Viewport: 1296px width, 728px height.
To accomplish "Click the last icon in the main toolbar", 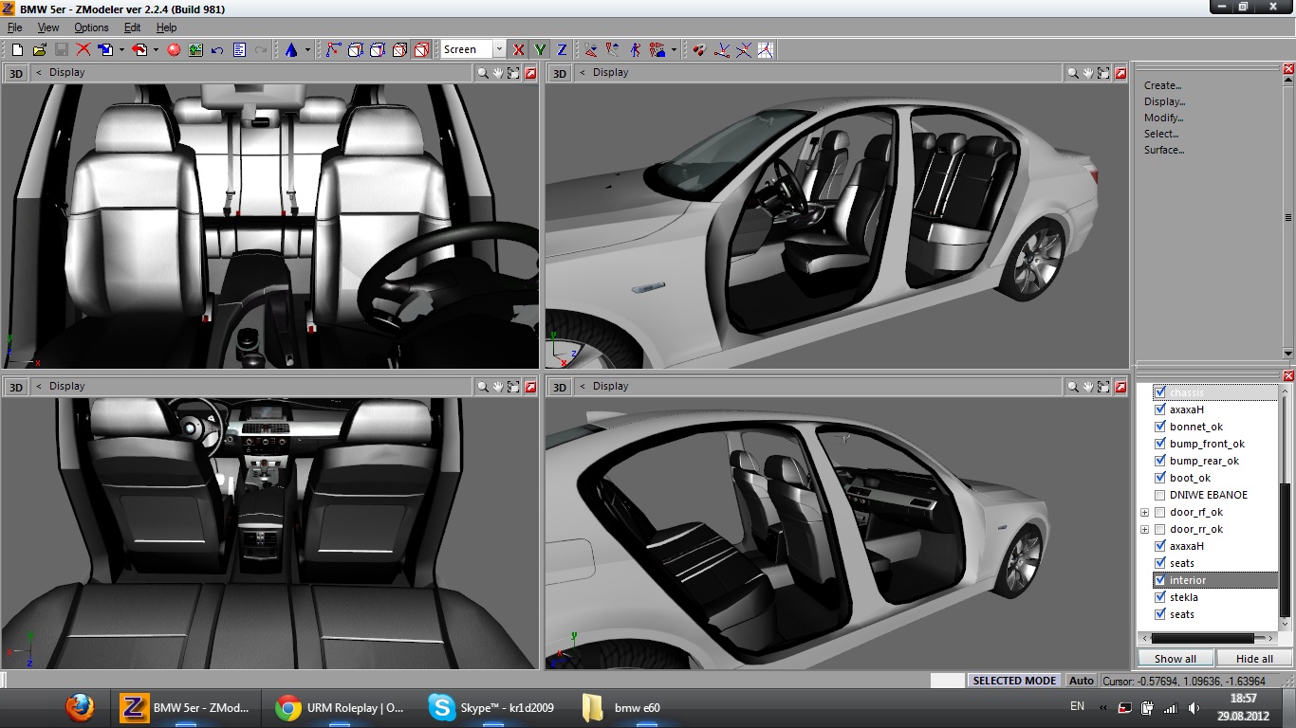I will click(764, 49).
